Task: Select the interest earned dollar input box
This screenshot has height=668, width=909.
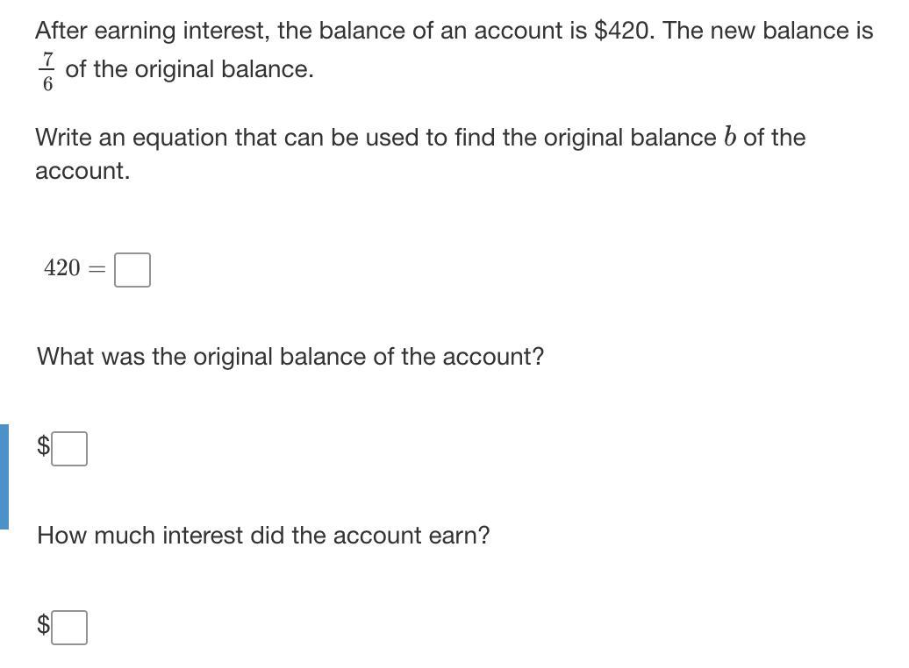Action: pyautogui.click(x=69, y=627)
